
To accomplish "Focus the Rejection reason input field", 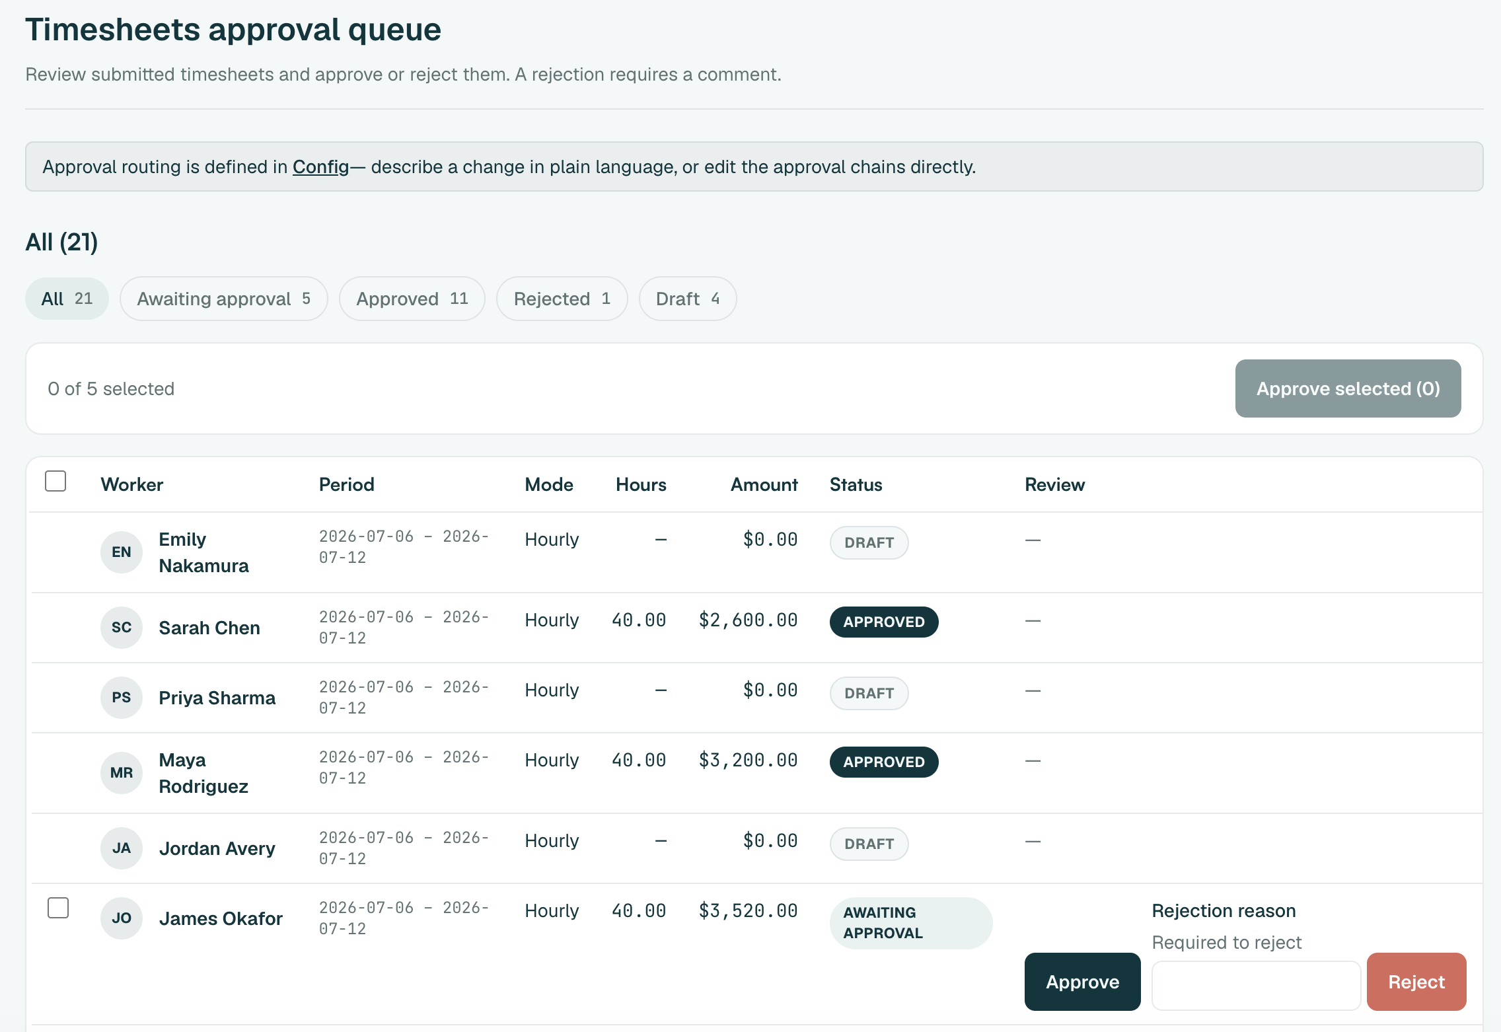I will 1256,985.
